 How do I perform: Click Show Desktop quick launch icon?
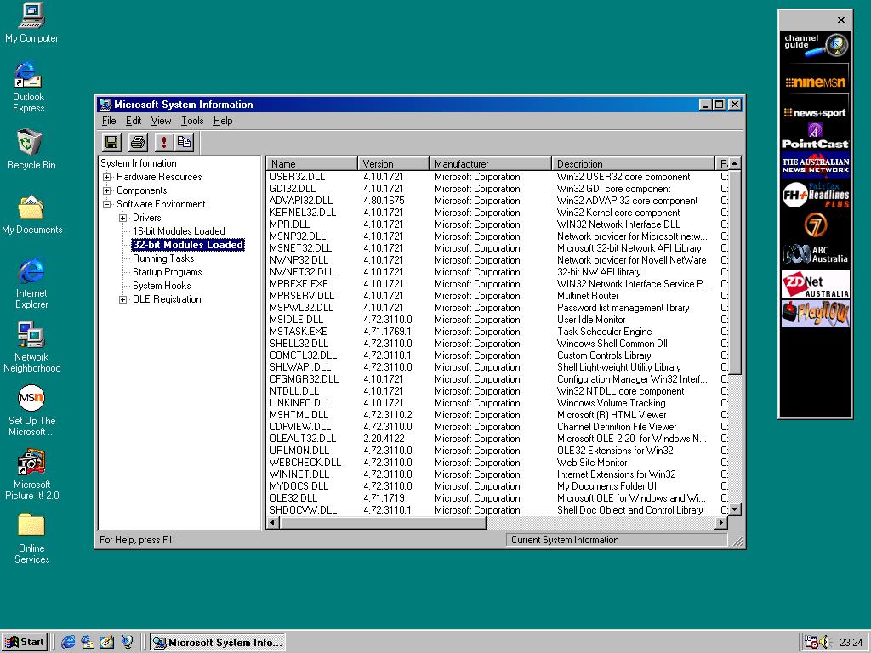click(107, 643)
